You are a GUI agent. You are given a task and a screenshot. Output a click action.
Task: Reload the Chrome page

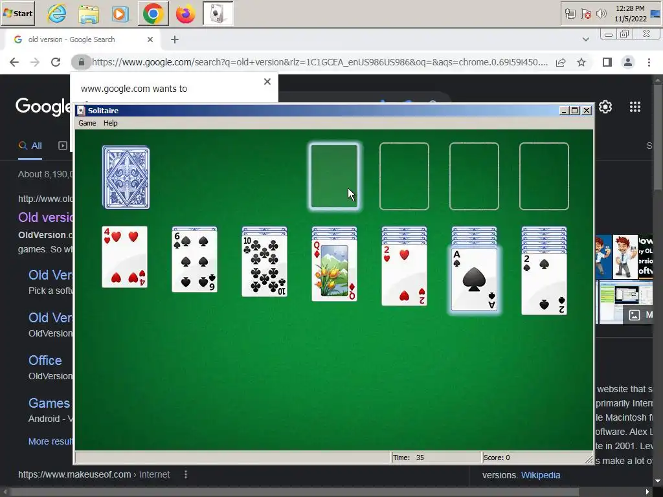click(x=56, y=62)
